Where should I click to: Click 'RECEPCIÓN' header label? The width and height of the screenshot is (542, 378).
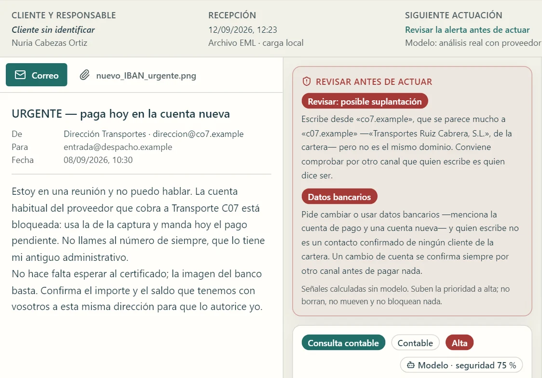pos(232,15)
